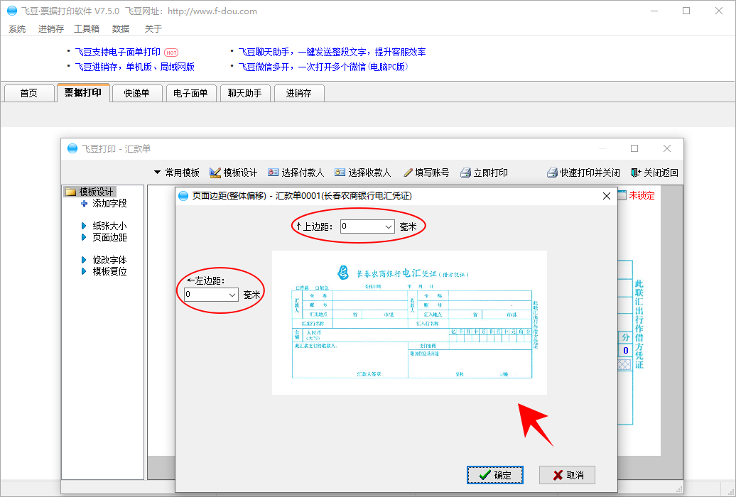The height and width of the screenshot is (497, 736).
Task: Click the 选择收款人 icon
Action: pos(340,173)
